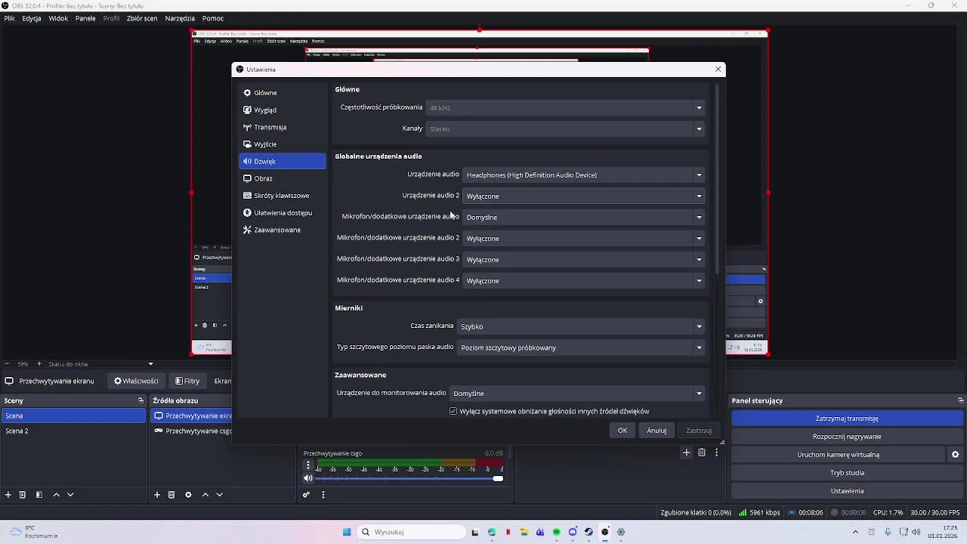
Task: Move the selected source up
Action: point(205,495)
